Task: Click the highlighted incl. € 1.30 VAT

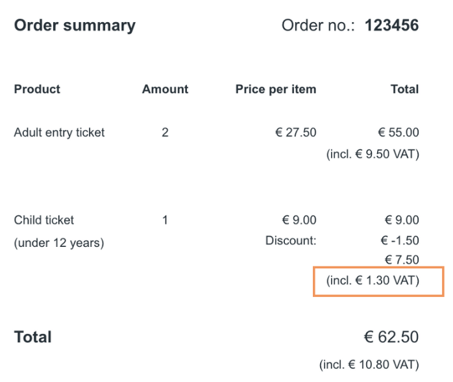Action: click(373, 281)
